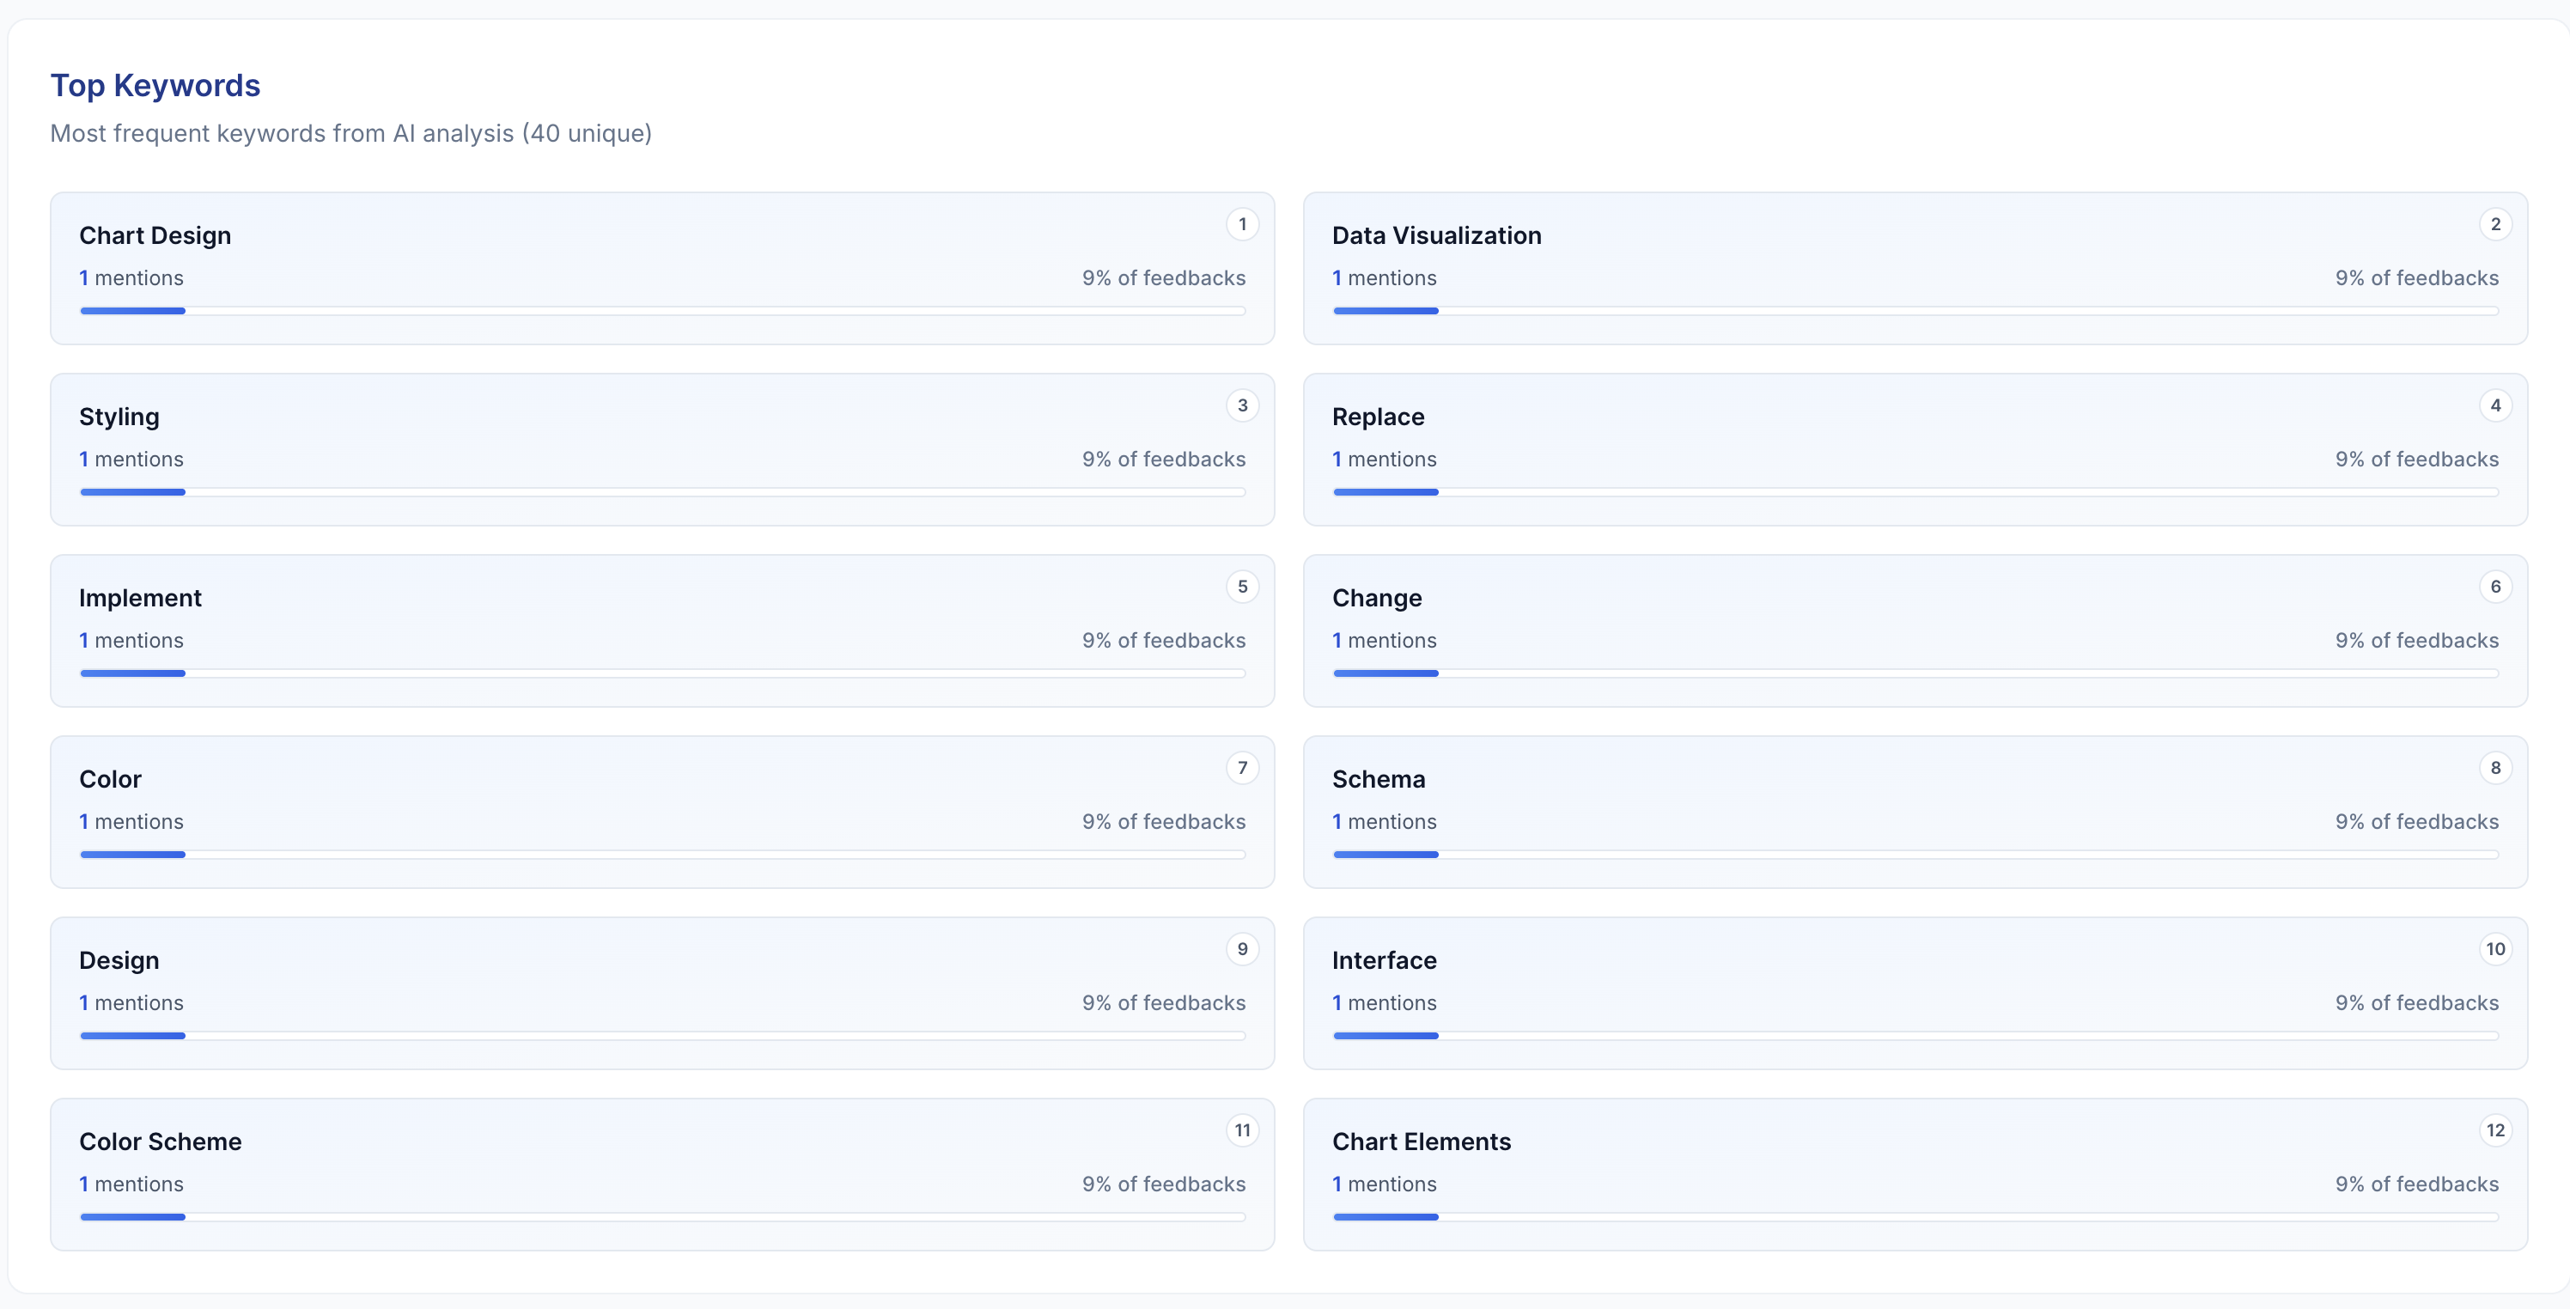Open the Color Scheme keyword card
Image resolution: width=2570 pixels, height=1309 pixels.
[x=661, y=1175]
